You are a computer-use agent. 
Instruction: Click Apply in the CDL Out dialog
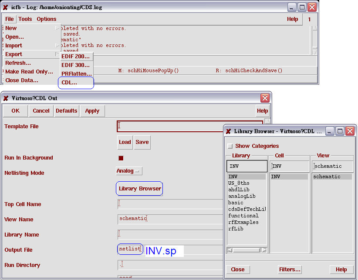92,111
